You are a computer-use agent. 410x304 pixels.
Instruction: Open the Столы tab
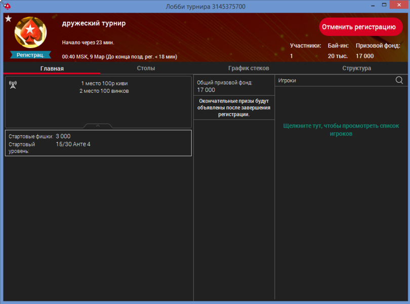pyautogui.click(x=146, y=68)
